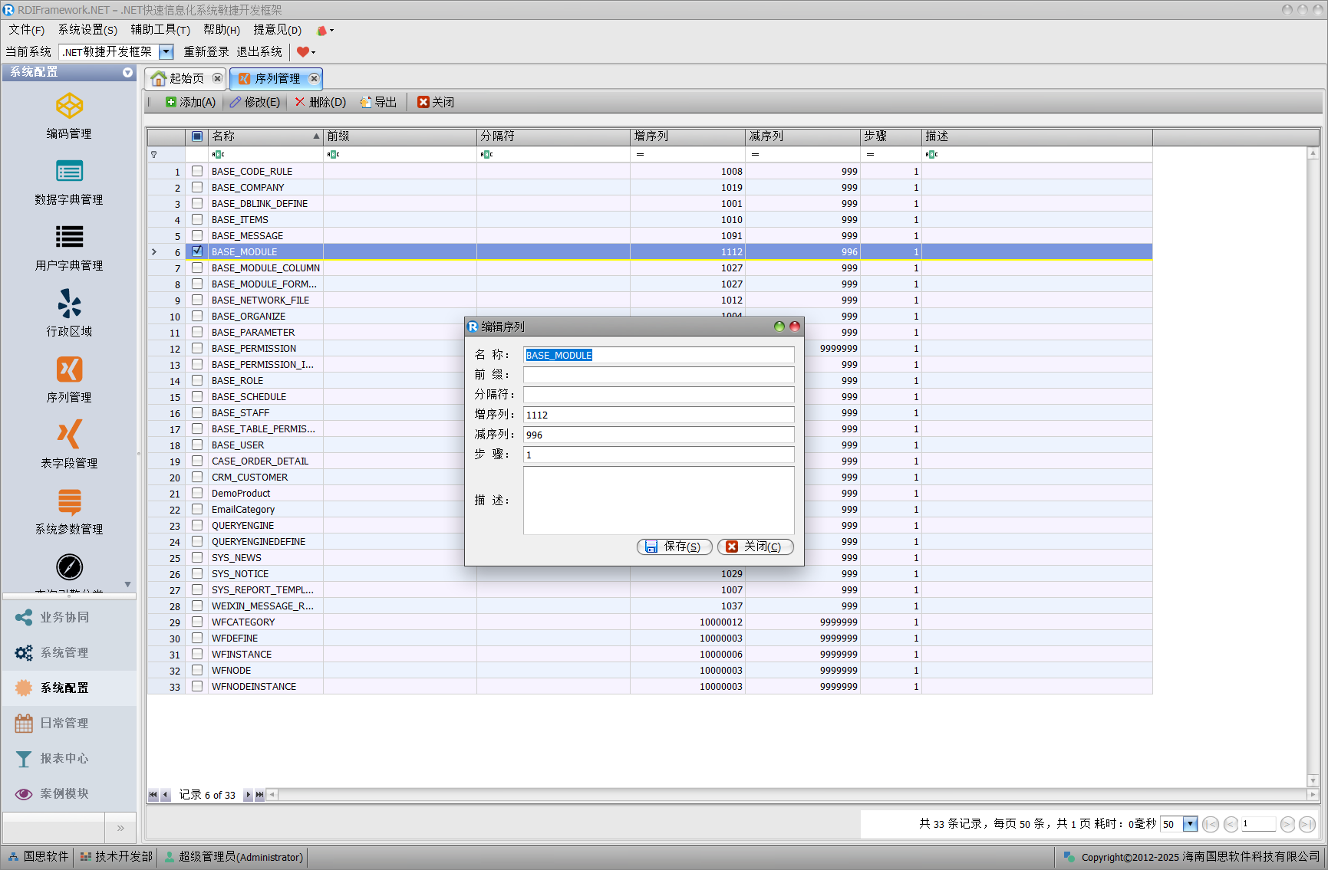Open 用户字典管理 list icon
This screenshot has width=1328, height=870.
(x=69, y=238)
